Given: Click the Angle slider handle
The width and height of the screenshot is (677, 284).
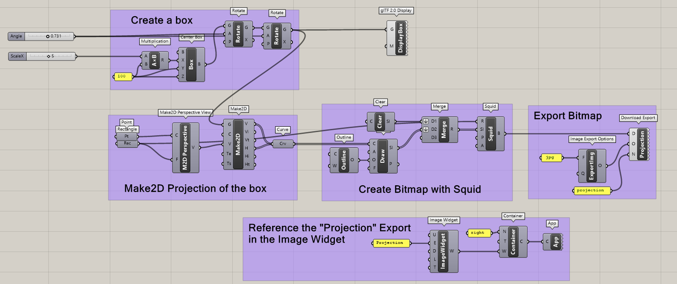Looking at the screenshot, I should 48,37.
